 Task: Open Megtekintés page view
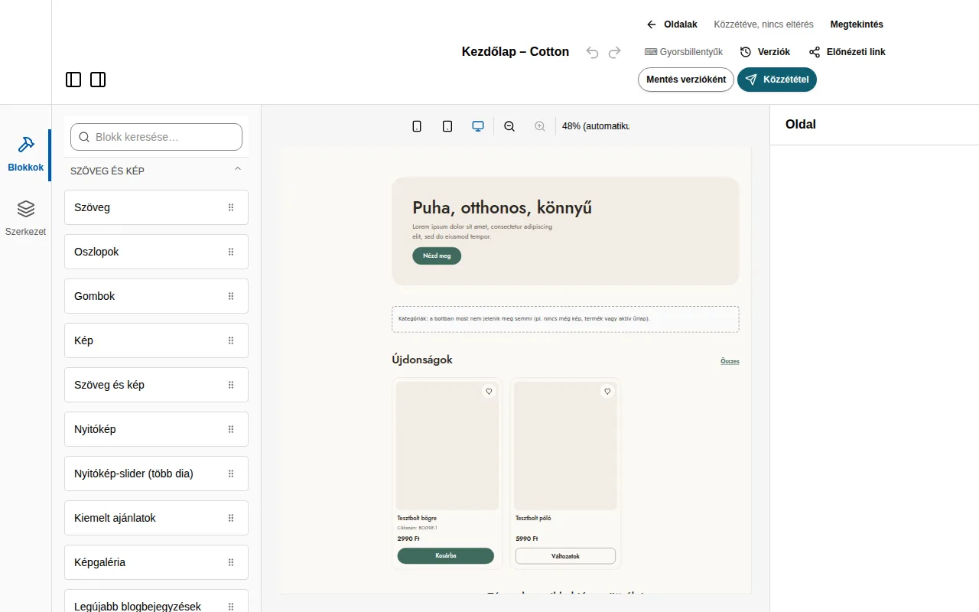(857, 24)
